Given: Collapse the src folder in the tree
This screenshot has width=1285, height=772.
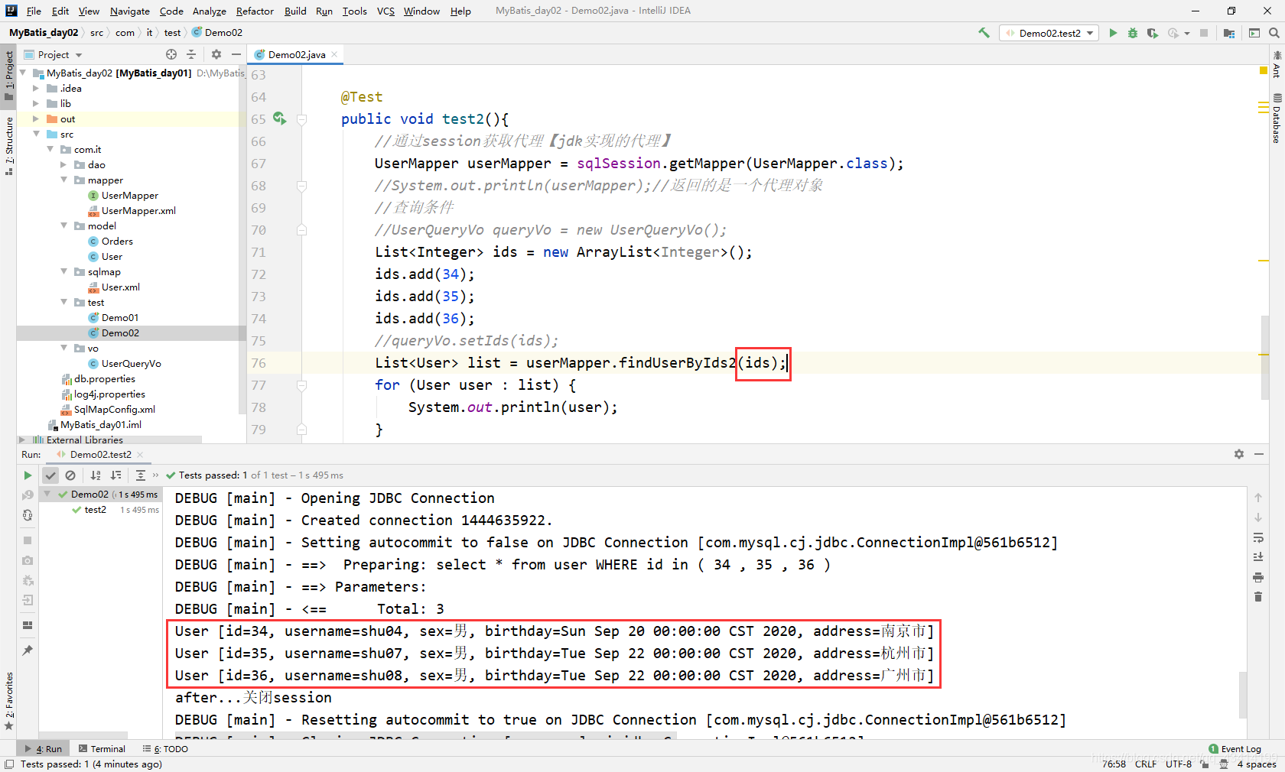Looking at the screenshot, I should (36, 134).
